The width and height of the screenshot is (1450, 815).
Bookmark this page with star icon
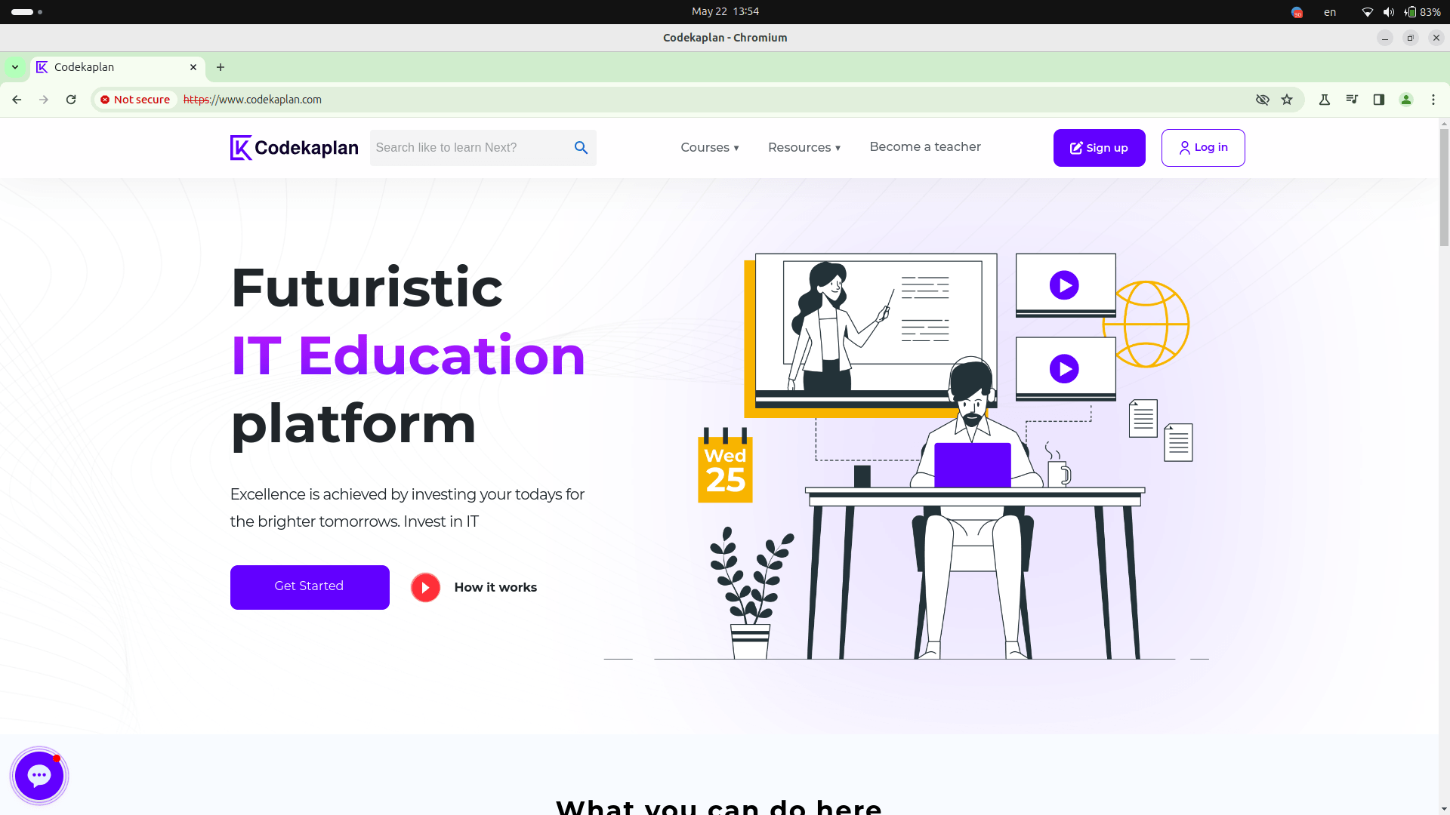(1287, 100)
